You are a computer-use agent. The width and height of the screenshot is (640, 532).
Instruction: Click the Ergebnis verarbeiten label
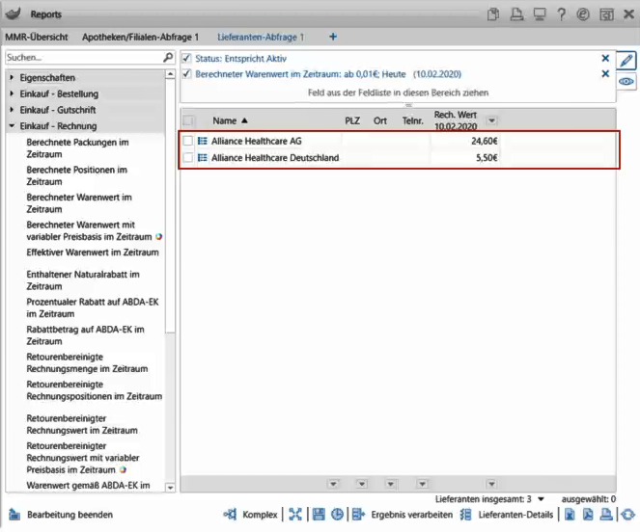coord(412,515)
